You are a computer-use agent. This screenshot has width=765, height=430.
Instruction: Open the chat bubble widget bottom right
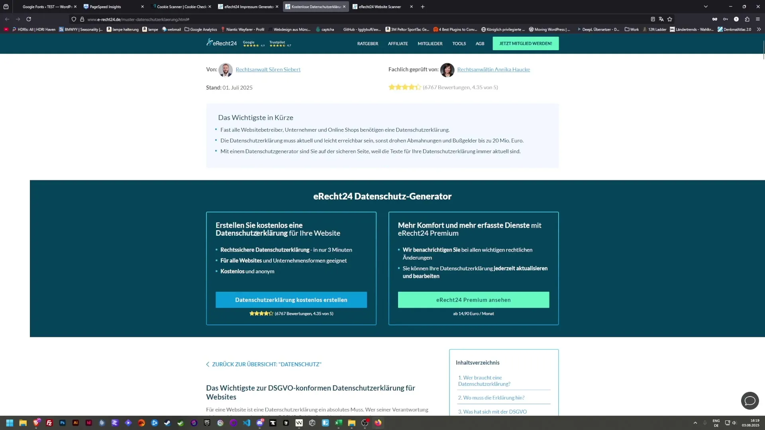(750, 401)
